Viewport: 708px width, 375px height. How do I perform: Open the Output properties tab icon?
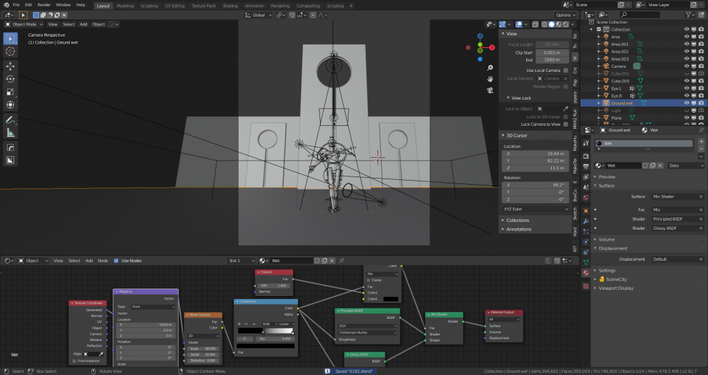coord(586,167)
